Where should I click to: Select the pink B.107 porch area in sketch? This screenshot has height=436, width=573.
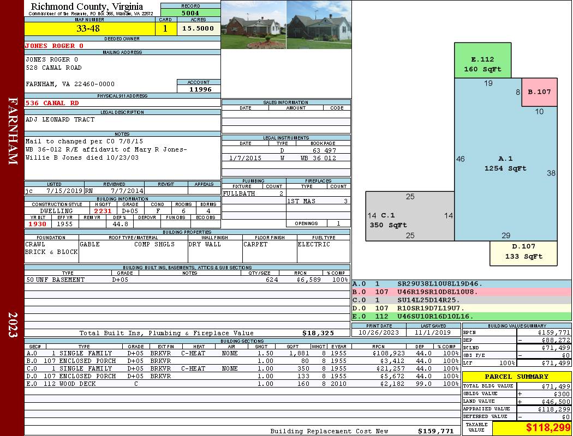point(539,92)
